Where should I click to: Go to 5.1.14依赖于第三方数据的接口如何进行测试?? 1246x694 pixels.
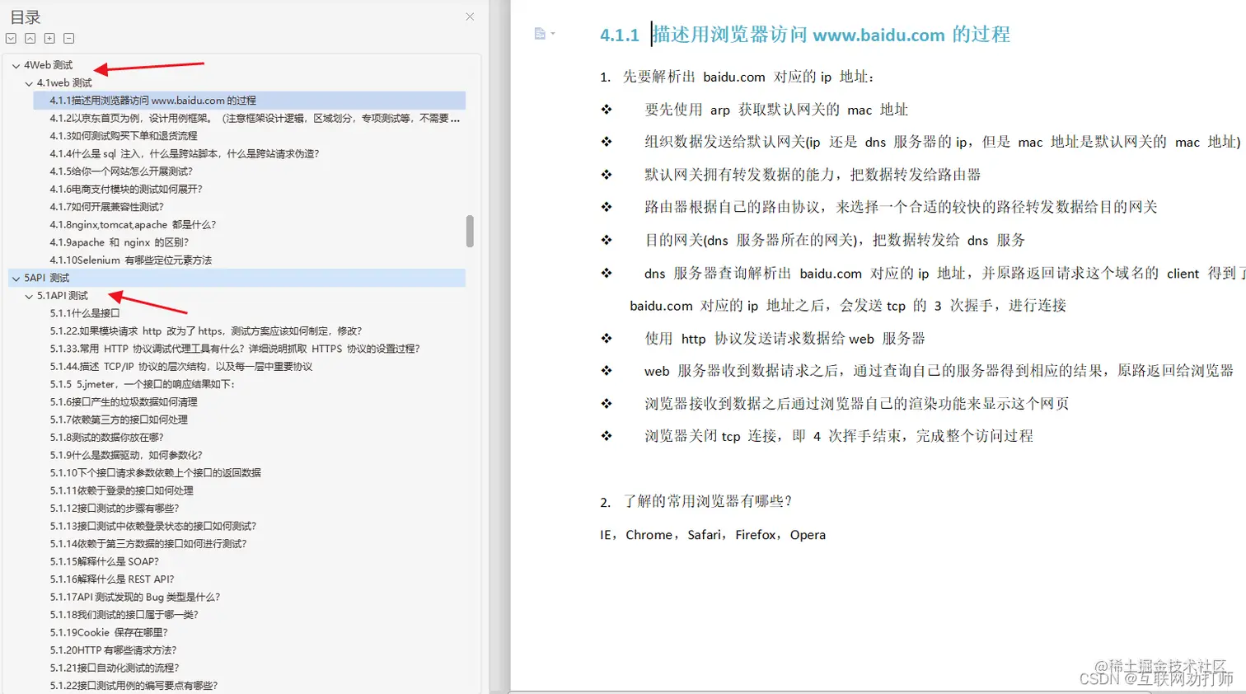click(148, 544)
